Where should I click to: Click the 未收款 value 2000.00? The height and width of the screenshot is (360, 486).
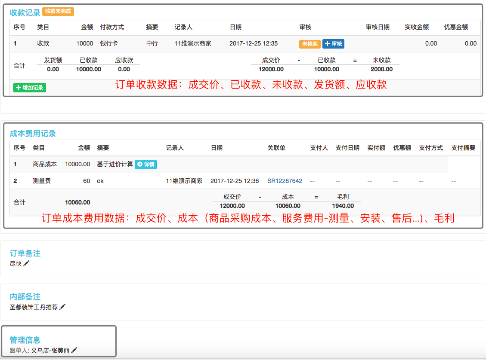coord(381,69)
